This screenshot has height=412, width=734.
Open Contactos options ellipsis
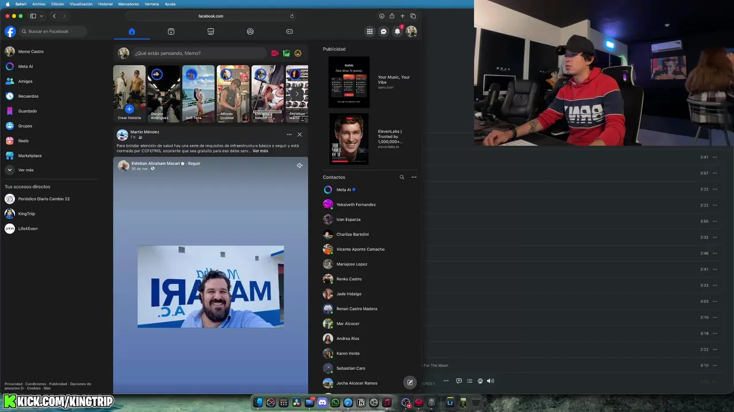point(414,177)
